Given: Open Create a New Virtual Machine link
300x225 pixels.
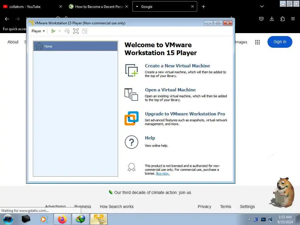Looking at the screenshot, I should click(177, 66).
